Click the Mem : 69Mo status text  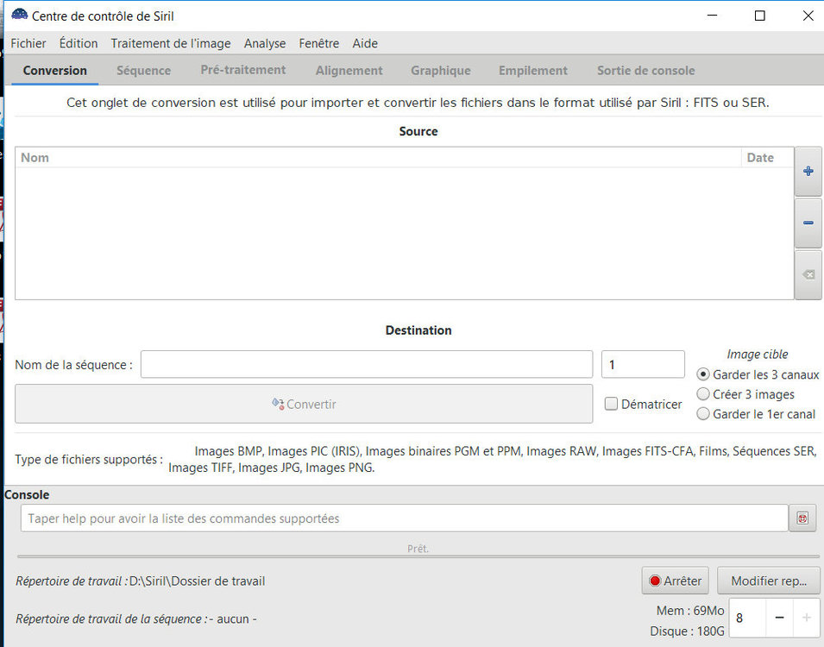click(x=690, y=611)
